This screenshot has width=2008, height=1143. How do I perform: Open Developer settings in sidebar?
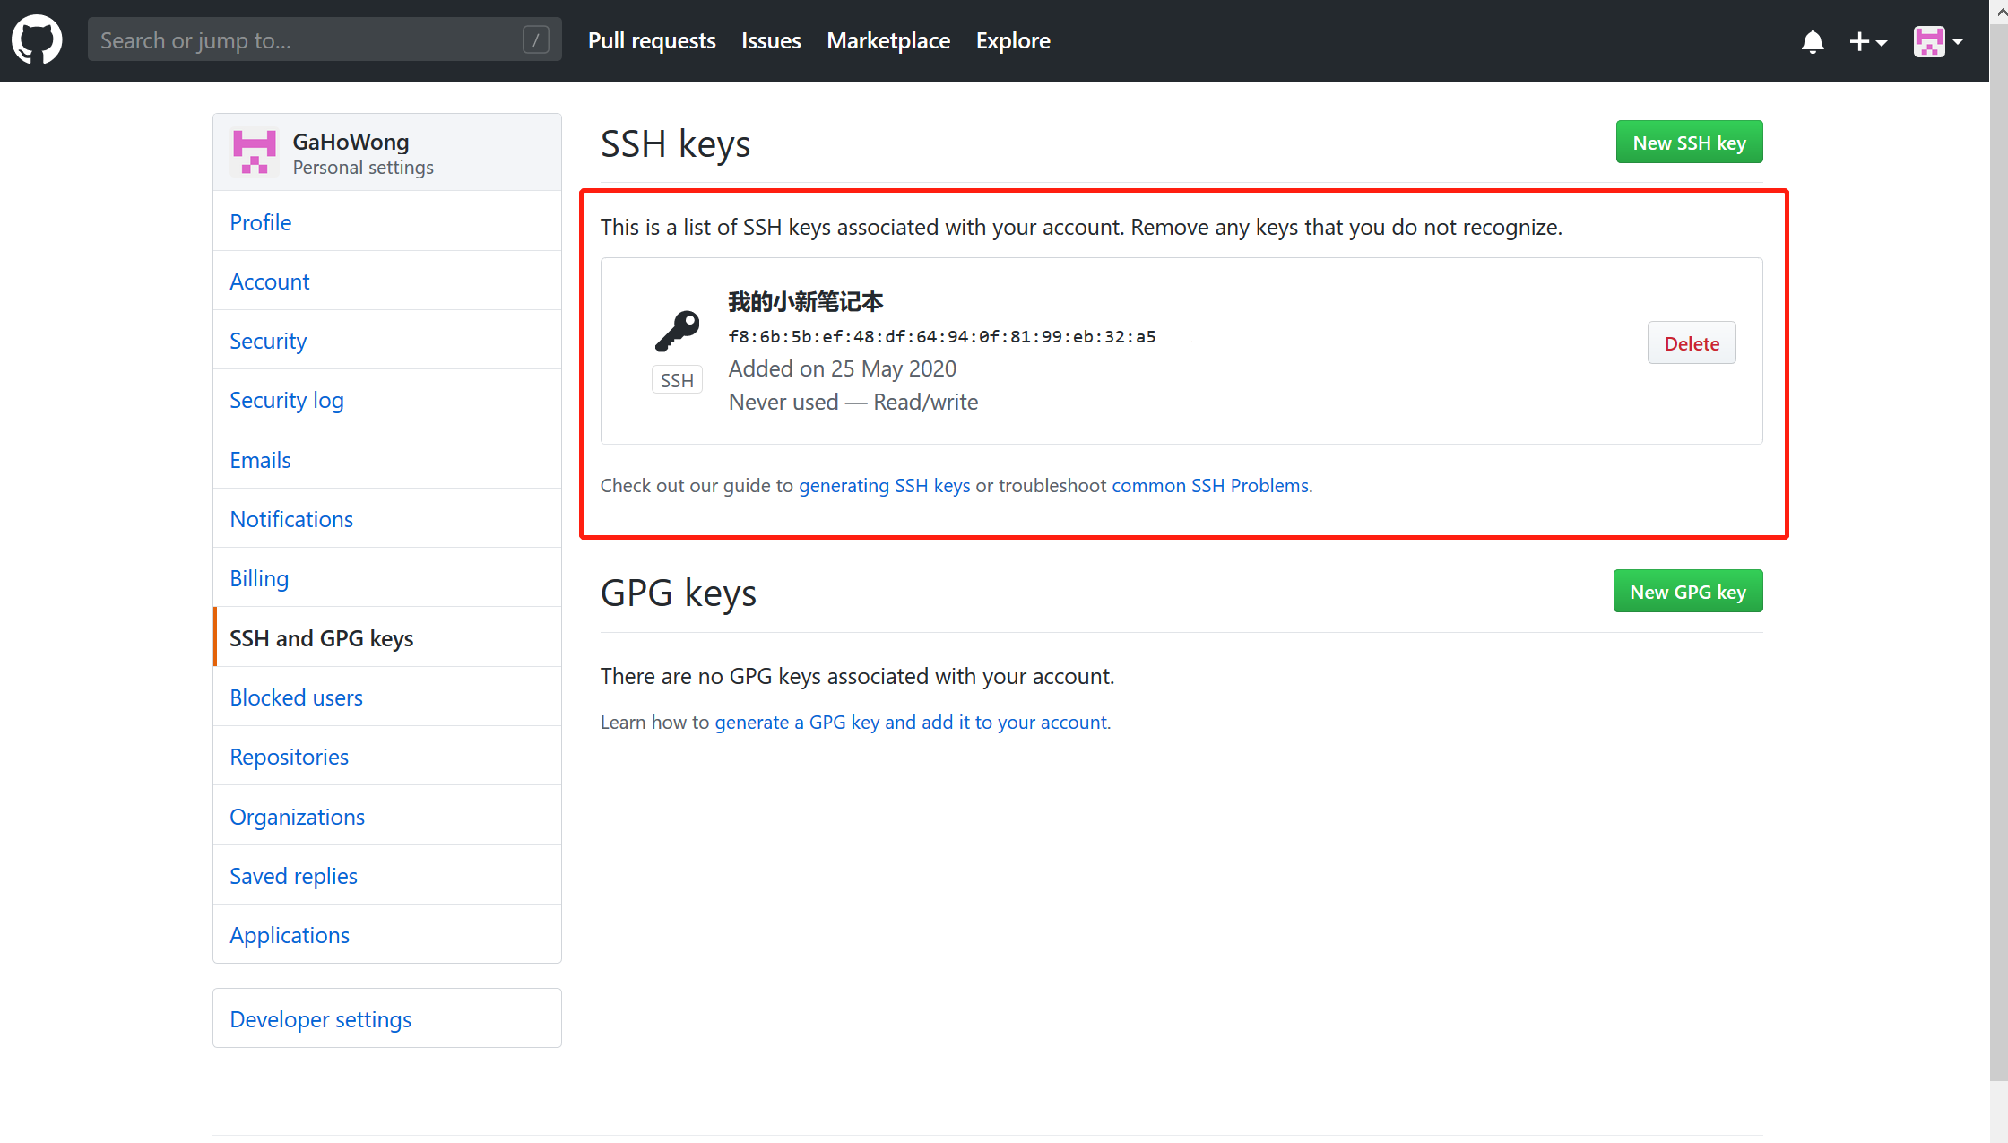(x=320, y=1019)
